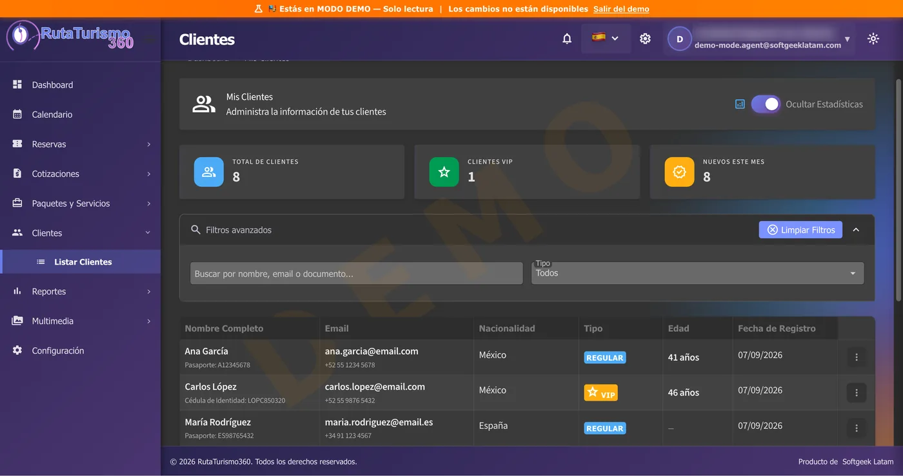Click the Mis Clientes people icon
The height and width of the screenshot is (476, 903).
click(204, 104)
